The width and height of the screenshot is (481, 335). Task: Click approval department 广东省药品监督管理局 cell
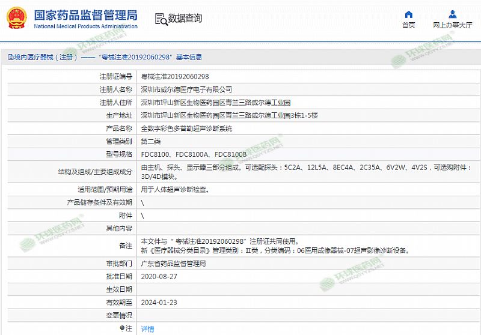point(173,264)
